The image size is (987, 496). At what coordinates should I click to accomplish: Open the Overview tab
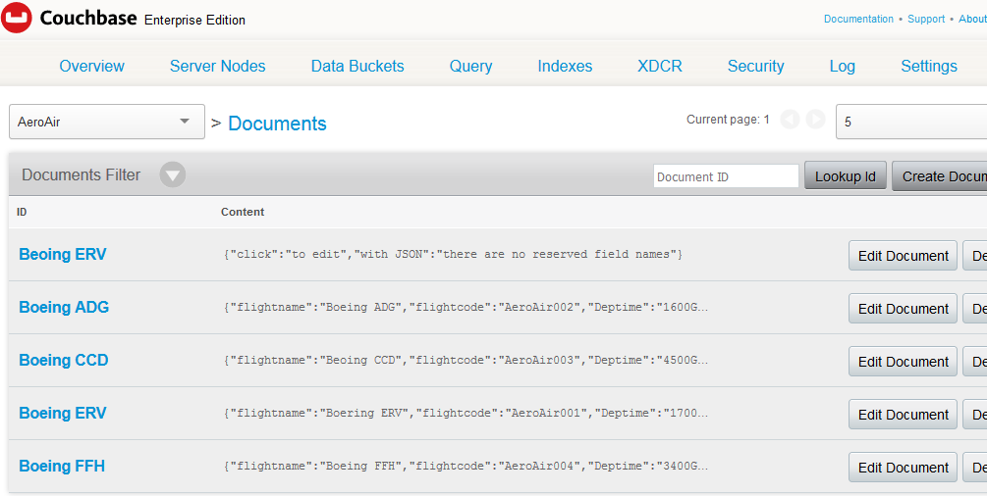point(92,66)
